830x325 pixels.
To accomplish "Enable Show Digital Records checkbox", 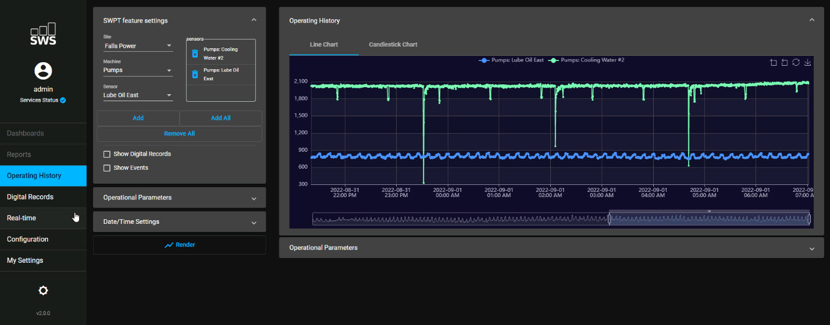I will click(x=106, y=154).
